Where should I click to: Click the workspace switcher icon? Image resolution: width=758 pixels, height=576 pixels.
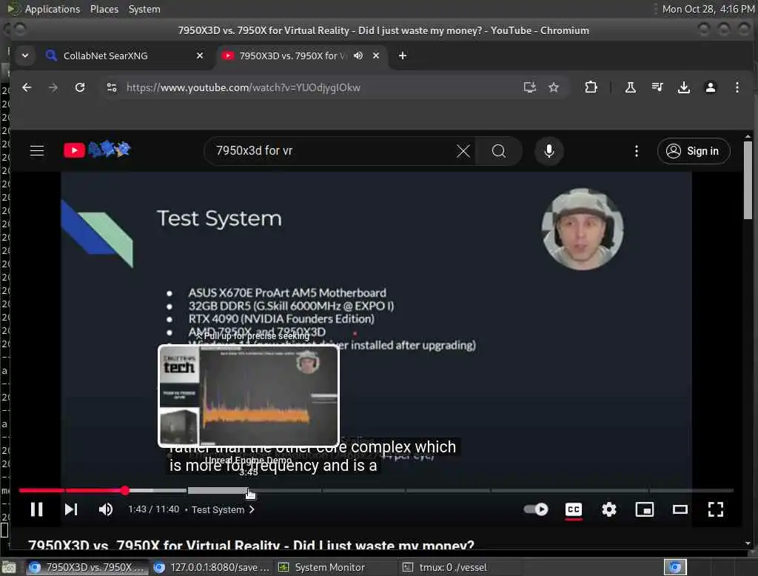(x=675, y=567)
